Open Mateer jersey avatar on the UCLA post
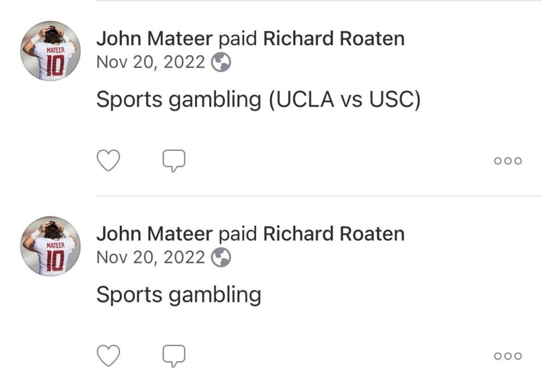 (x=50, y=51)
